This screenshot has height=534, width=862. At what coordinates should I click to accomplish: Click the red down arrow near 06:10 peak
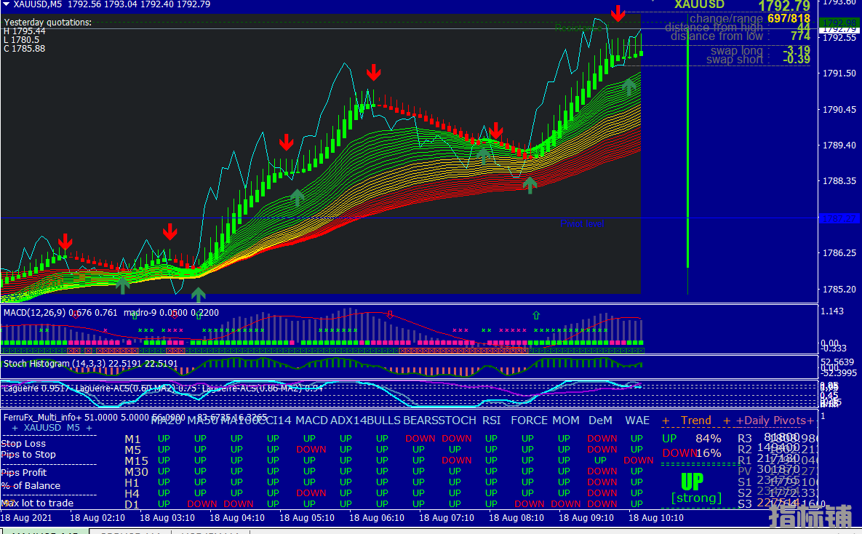[373, 71]
